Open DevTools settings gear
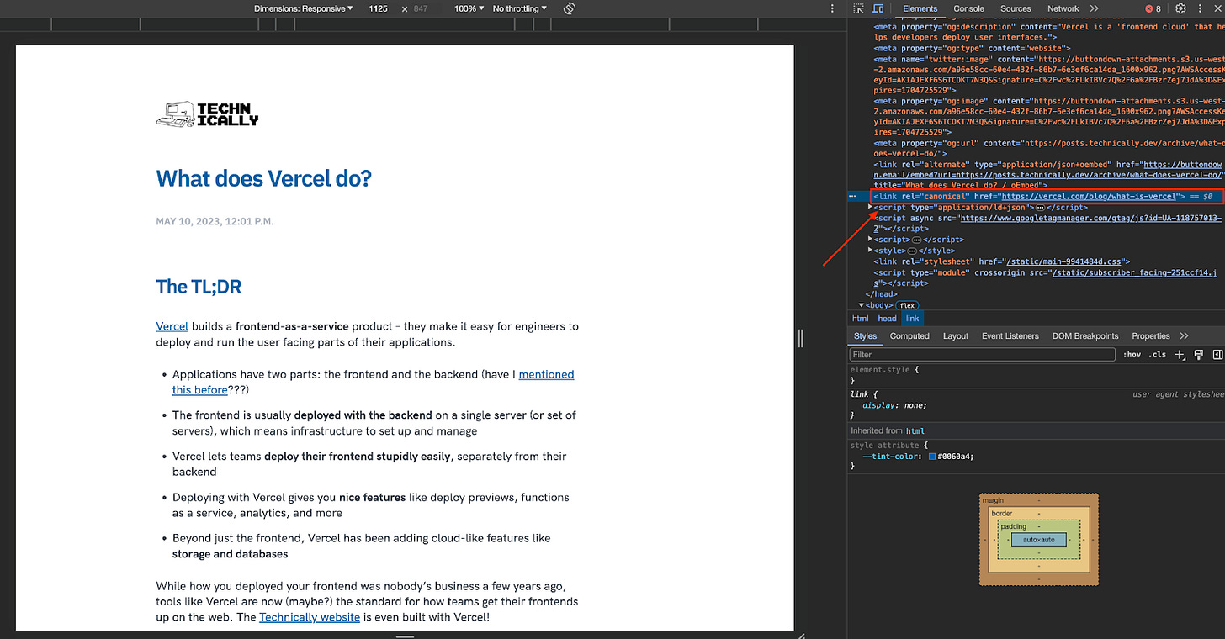Screen dimensions: 1225x639 tap(1180, 8)
